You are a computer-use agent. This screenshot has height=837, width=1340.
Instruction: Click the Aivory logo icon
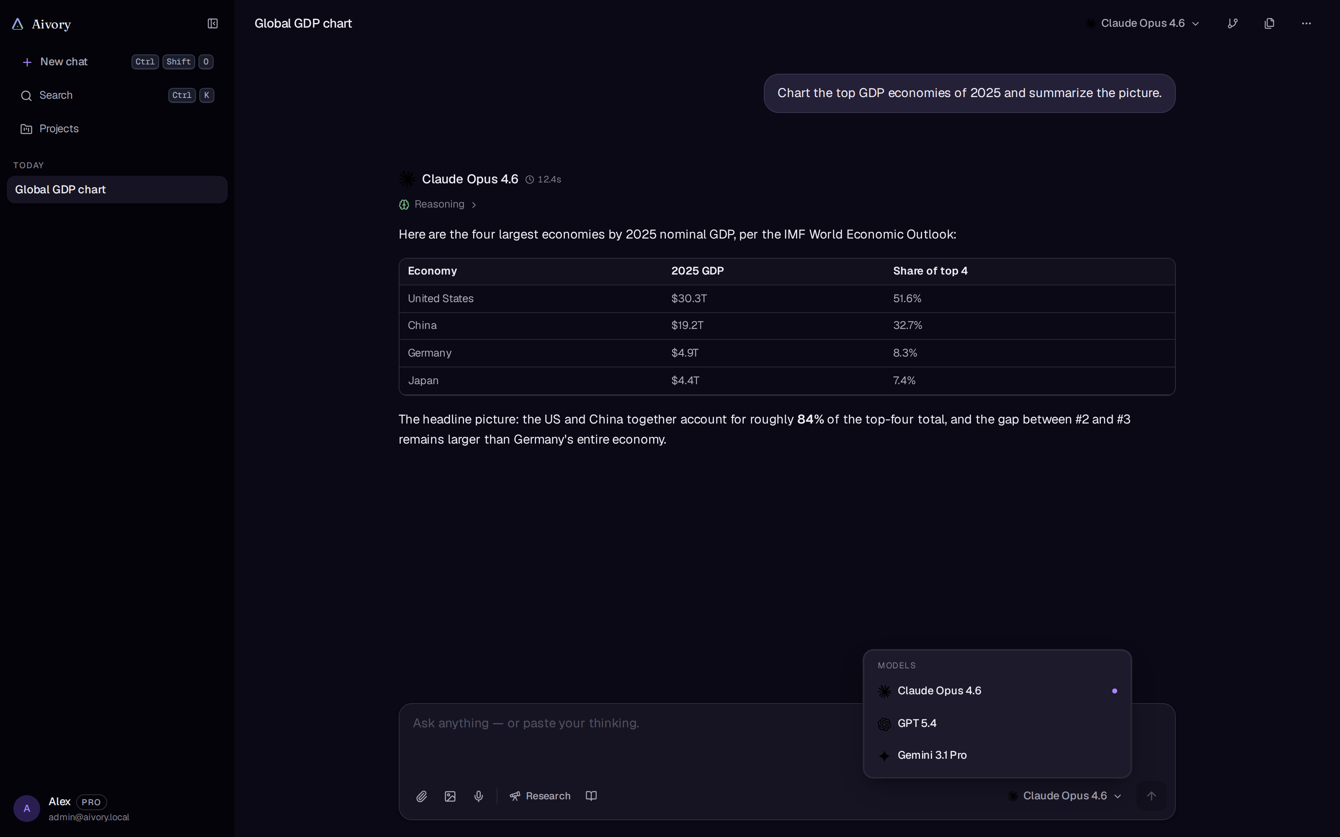(x=18, y=24)
